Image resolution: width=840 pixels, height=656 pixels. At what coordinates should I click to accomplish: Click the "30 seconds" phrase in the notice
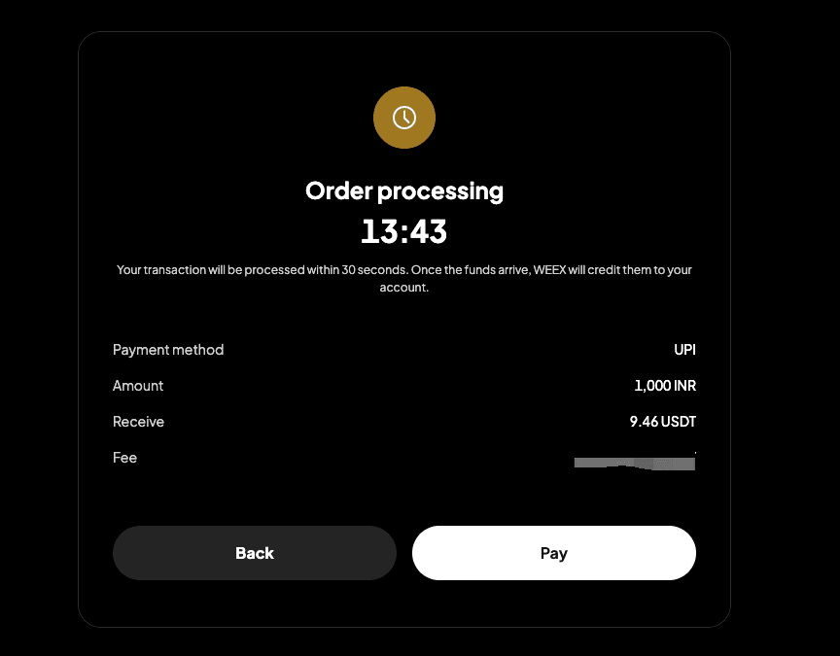[x=374, y=269]
